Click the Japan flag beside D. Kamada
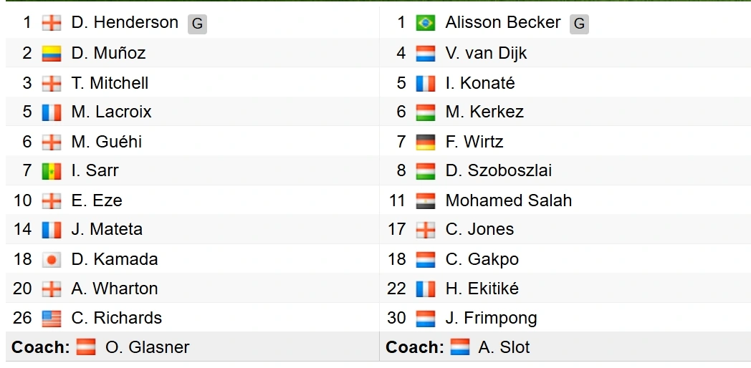The width and height of the screenshot is (751, 368). pos(52,259)
